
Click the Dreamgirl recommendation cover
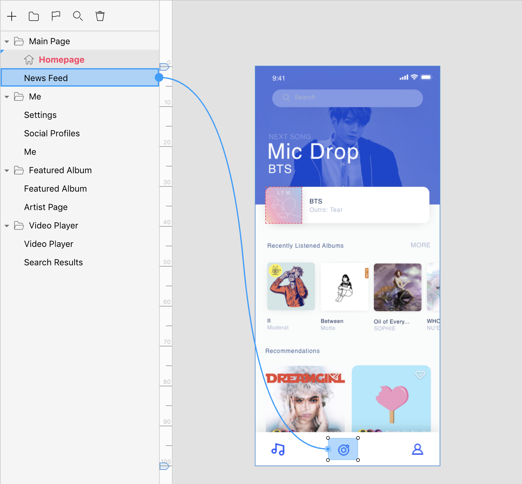click(x=305, y=399)
